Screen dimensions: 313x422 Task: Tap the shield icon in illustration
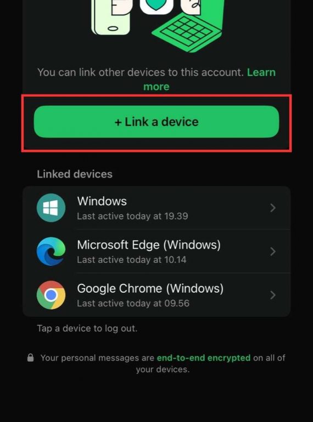click(x=156, y=5)
